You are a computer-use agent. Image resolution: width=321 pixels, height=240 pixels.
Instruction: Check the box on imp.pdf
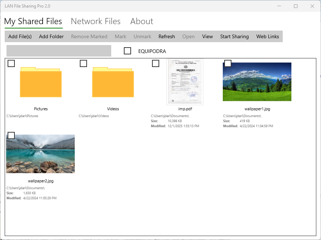(x=156, y=63)
